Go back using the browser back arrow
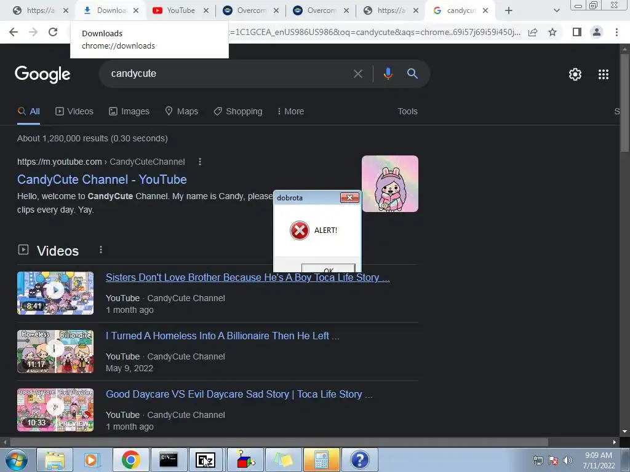Viewport: 630px width, 472px height. (x=14, y=32)
